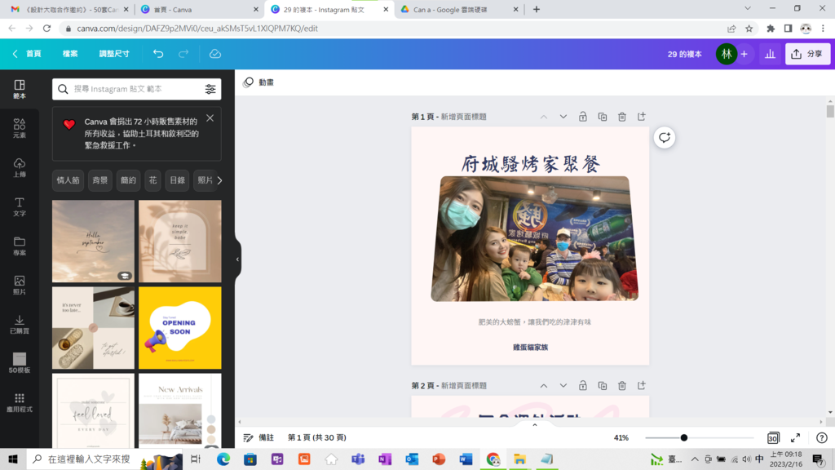This screenshot has width=835, height=470.
Task: Open the 50模板 sidebar item
Action: click(20, 363)
